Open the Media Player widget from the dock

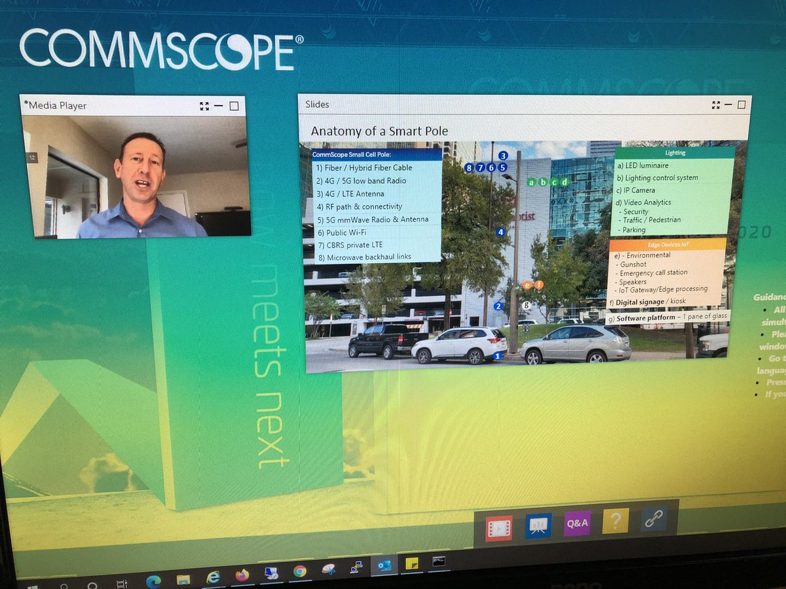pos(498,527)
